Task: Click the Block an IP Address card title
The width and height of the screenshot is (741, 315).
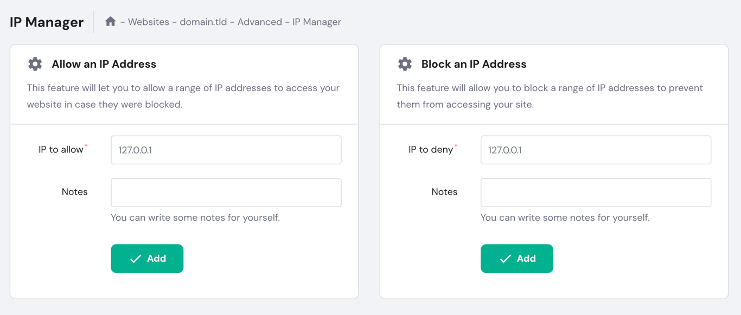Action: (474, 63)
